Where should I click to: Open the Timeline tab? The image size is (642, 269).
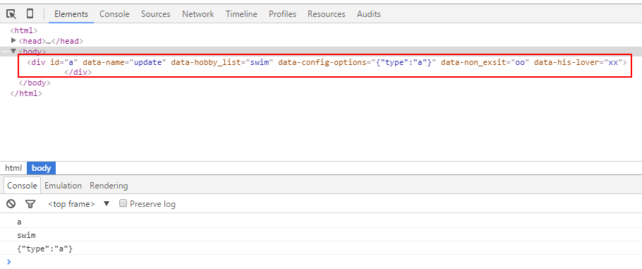(x=241, y=14)
